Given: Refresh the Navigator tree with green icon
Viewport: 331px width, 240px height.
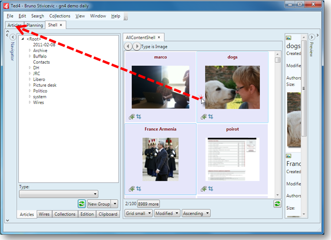Looking at the screenshot, I should coord(82,204).
